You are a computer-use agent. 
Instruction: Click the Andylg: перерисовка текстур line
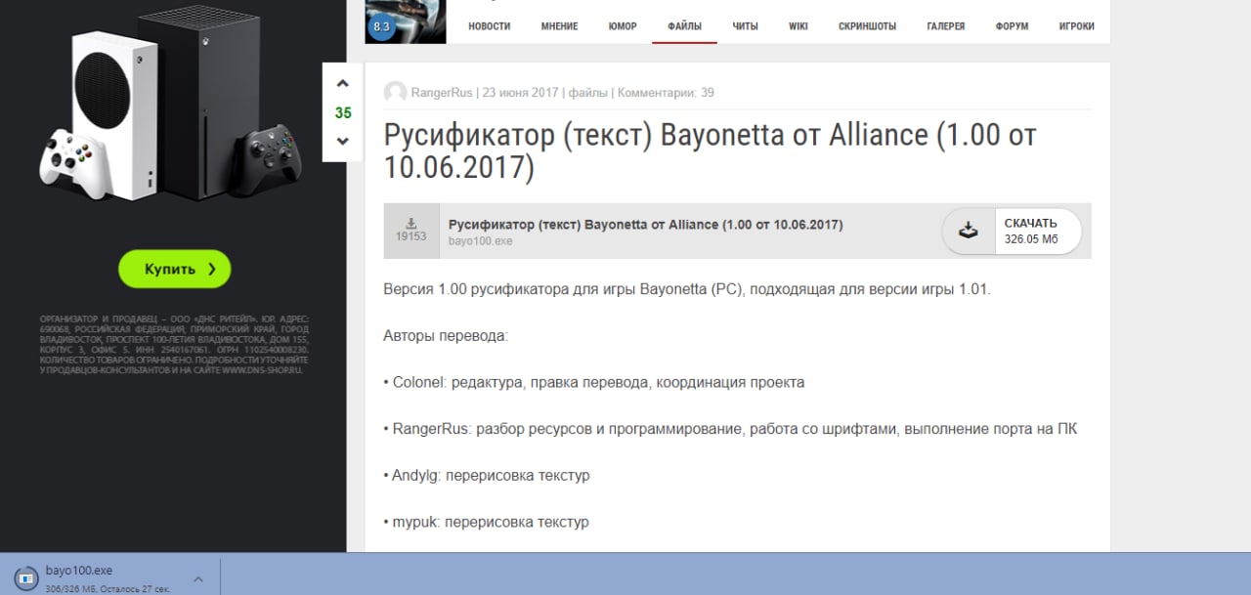pyautogui.click(x=487, y=476)
